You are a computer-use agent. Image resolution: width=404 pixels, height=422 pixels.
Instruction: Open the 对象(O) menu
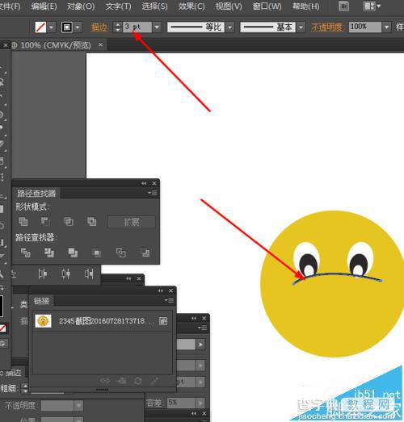pos(81,6)
